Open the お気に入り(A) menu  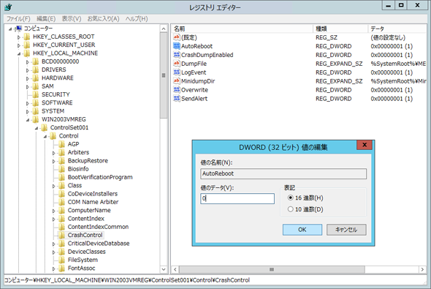pos(103,18)
